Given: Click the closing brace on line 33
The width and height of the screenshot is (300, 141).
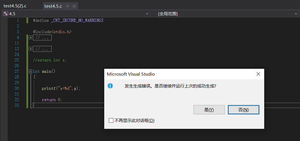Looking at the screenshot, I should [x=34, y=105].
